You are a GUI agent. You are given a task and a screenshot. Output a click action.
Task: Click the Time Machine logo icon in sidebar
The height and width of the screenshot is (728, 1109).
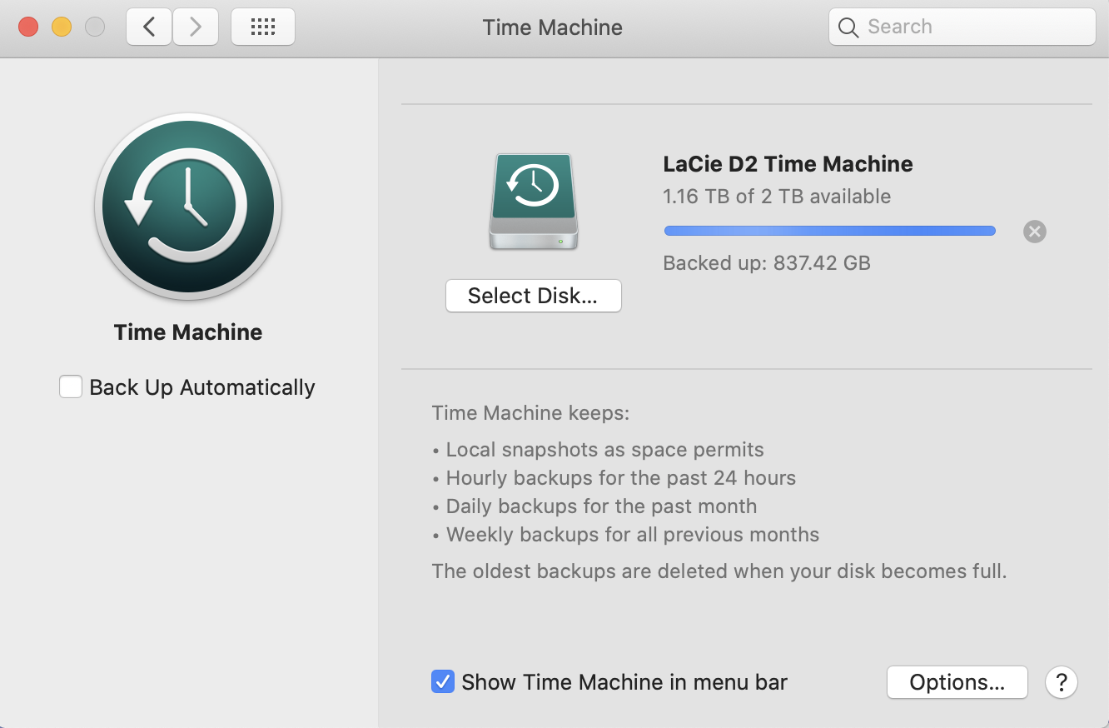[187, 207]
